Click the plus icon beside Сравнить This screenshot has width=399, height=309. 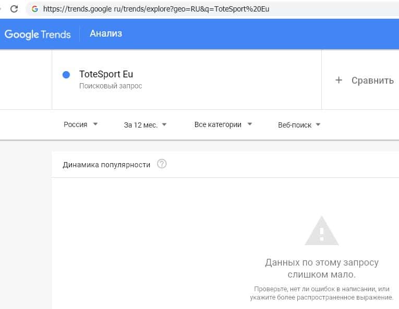(338, 80)
